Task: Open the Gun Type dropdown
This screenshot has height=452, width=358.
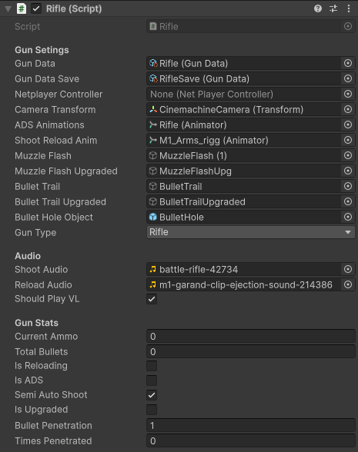Action: (251, 232)
